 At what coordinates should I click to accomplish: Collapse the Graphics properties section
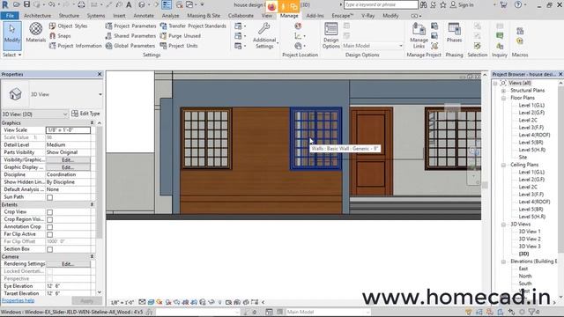[92, 123]
